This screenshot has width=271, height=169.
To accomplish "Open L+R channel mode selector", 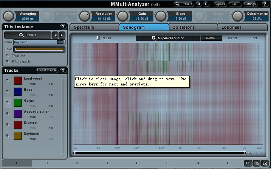I will [x=234, y=4].
